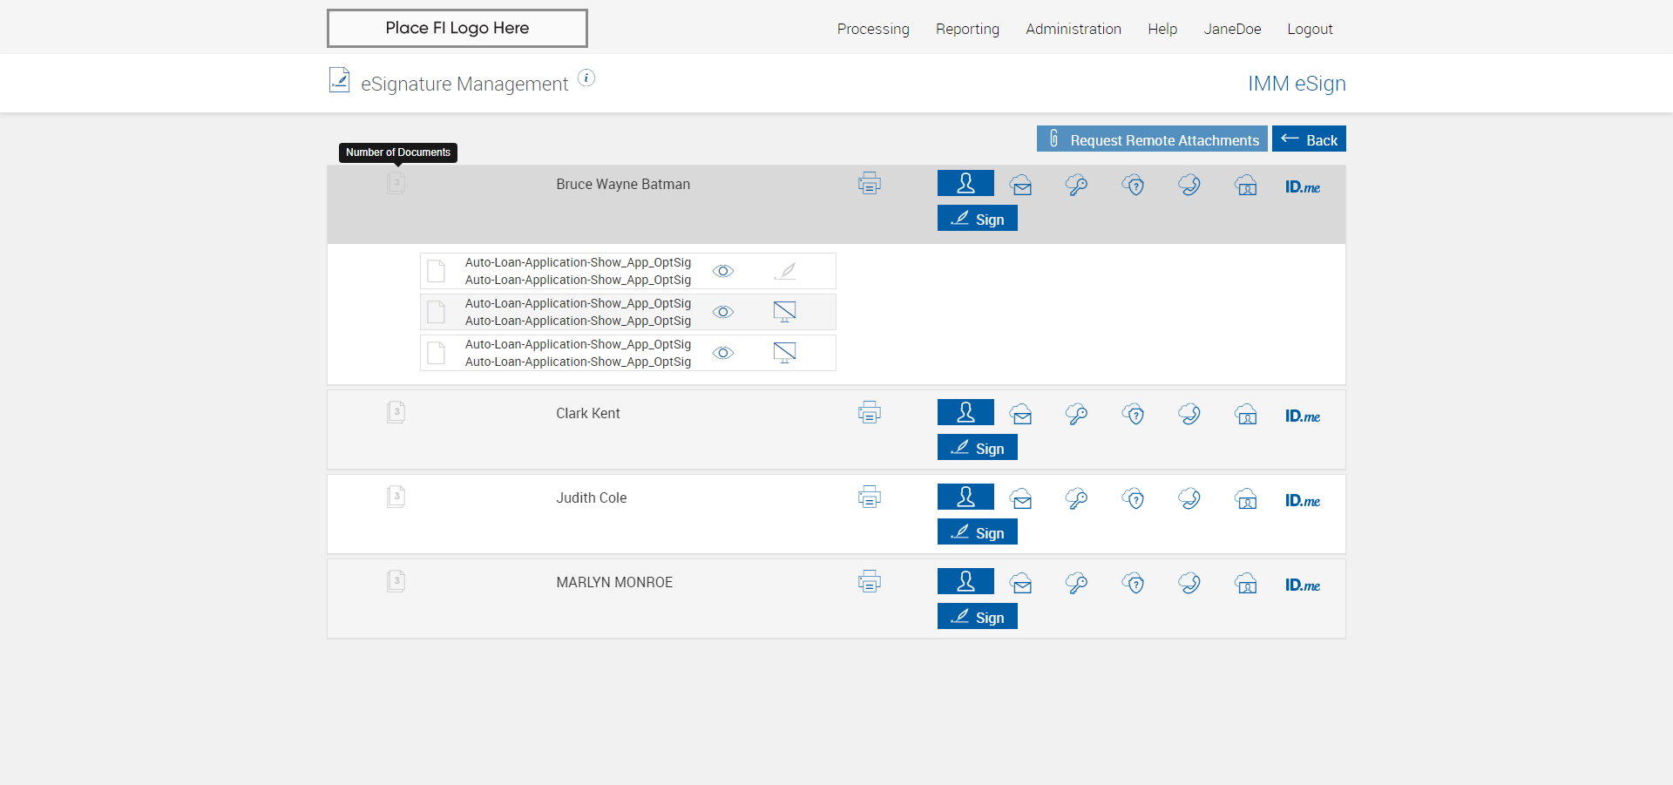Choose cloud key password option for MARLYN MONROE

tap(1077, 583)
